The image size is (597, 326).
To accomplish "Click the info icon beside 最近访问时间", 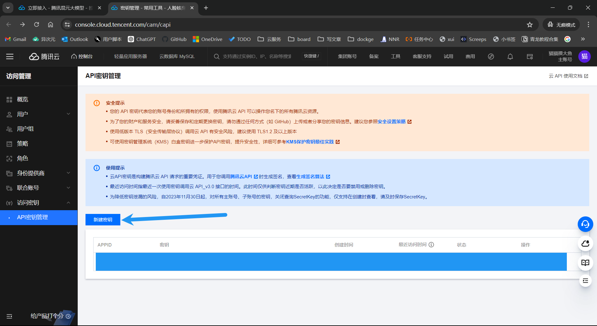I will (431, 245).
